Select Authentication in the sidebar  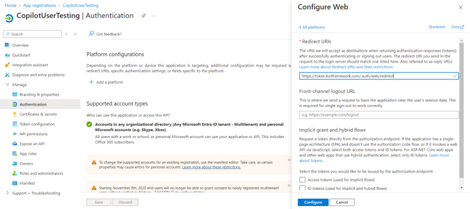click(x=33, y=104)
